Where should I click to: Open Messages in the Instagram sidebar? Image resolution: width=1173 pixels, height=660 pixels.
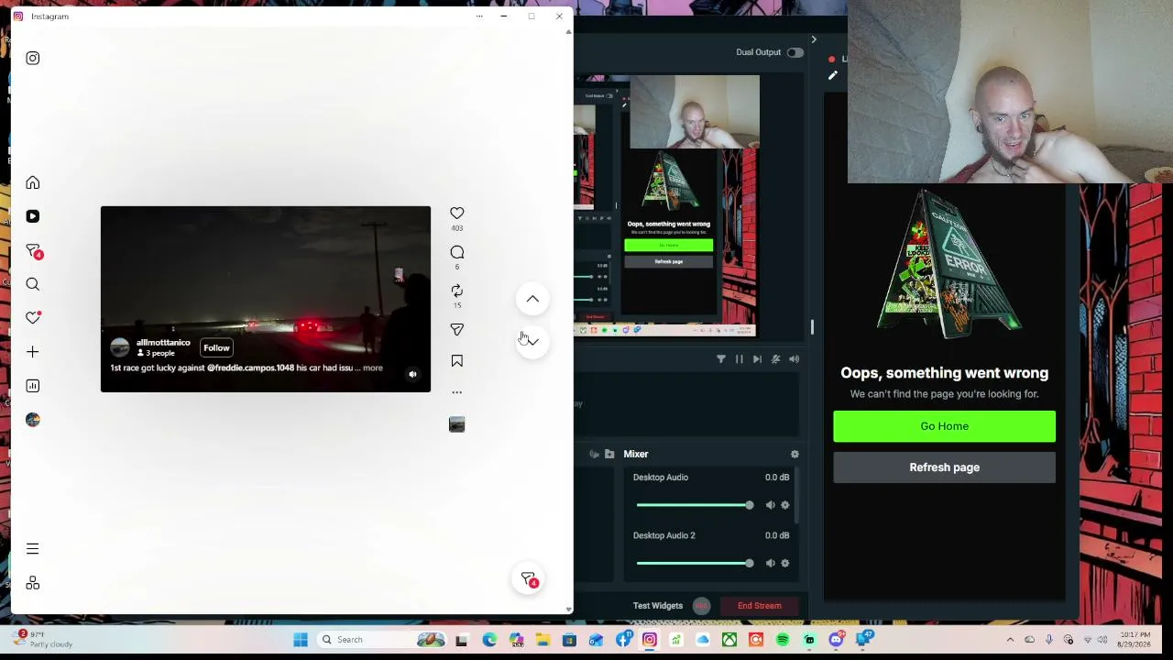click(34, 250)
